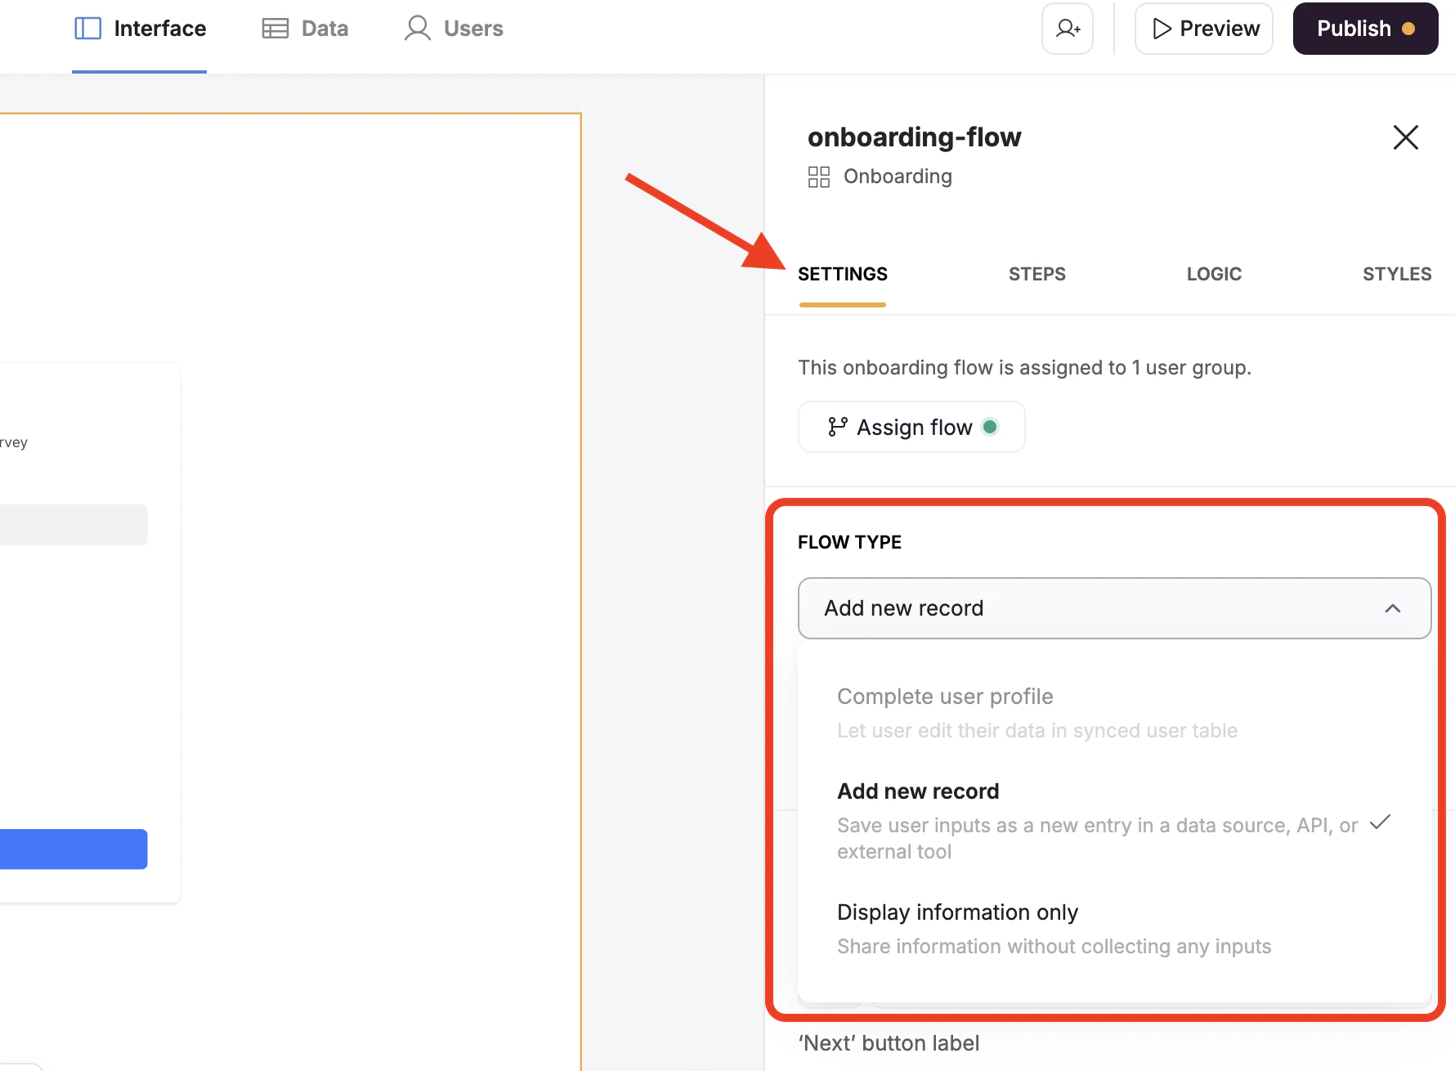The image size is (1455, 1071).
Task: Open the LOGIC tab
Action: click(x=1214, y=274)
